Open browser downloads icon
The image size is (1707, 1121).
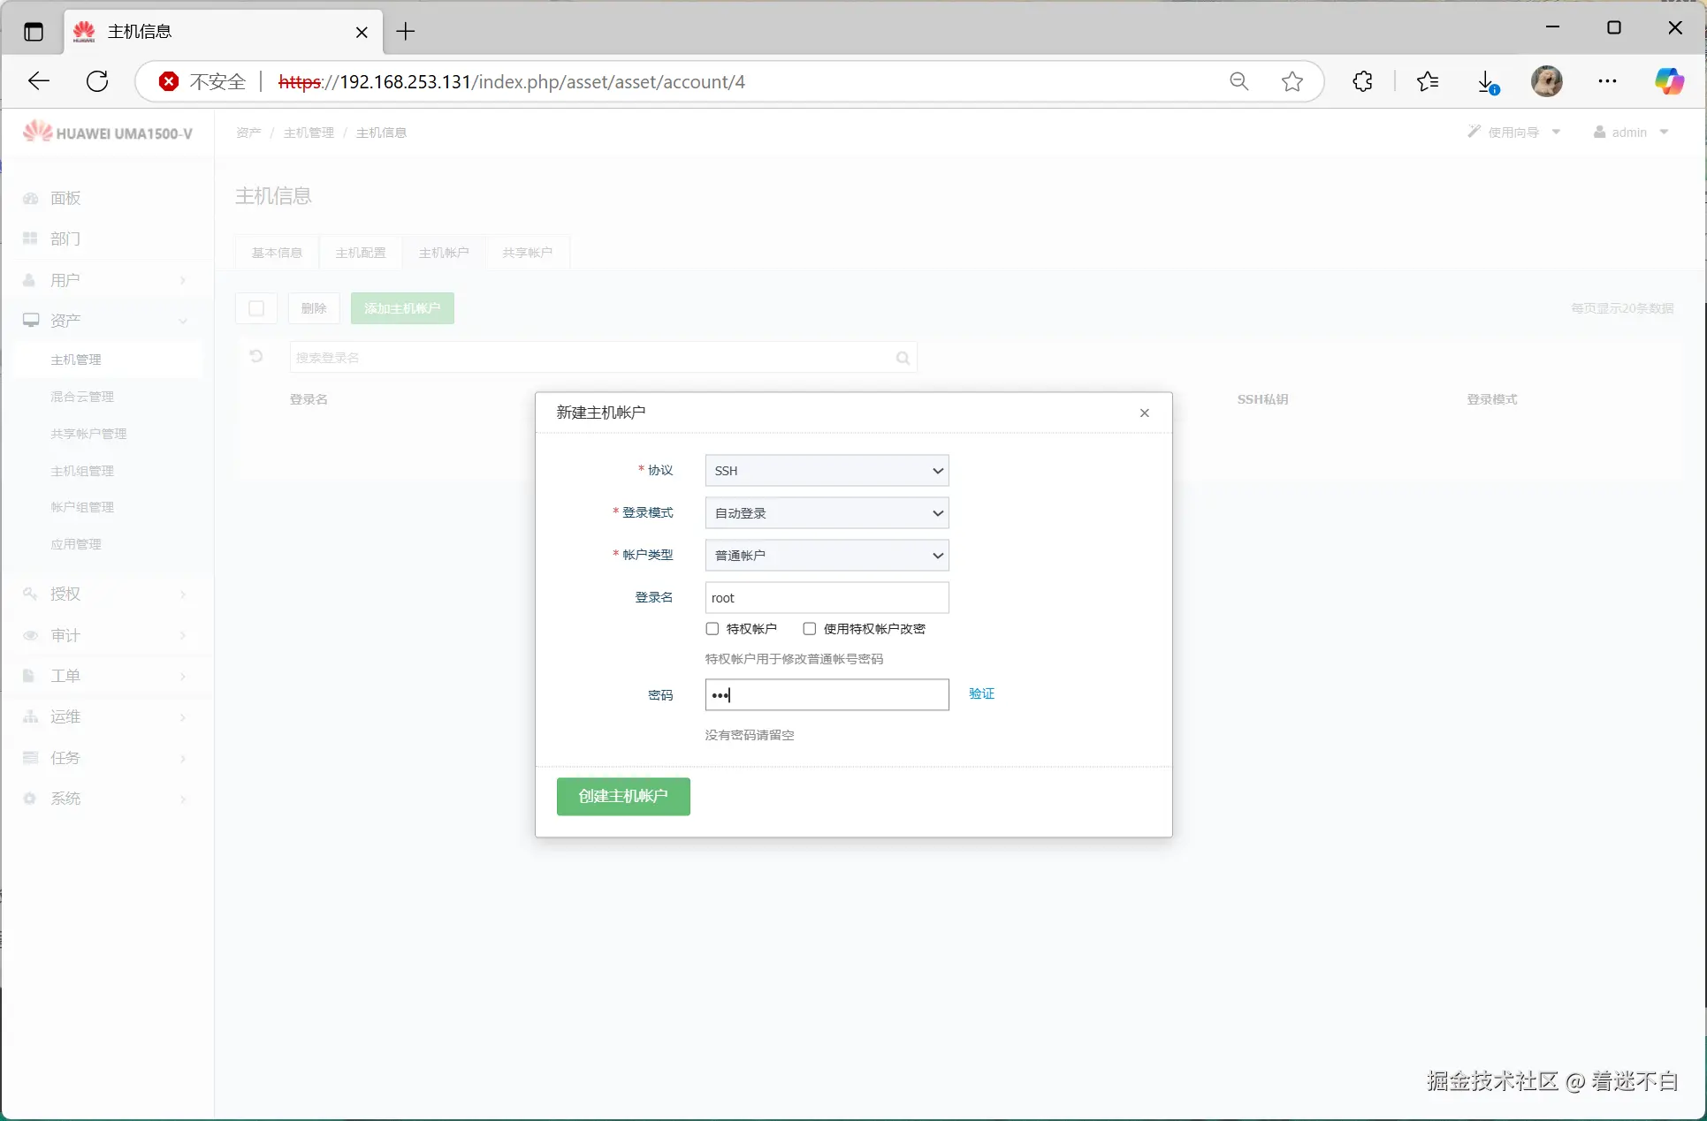(x=1487, y=81)
